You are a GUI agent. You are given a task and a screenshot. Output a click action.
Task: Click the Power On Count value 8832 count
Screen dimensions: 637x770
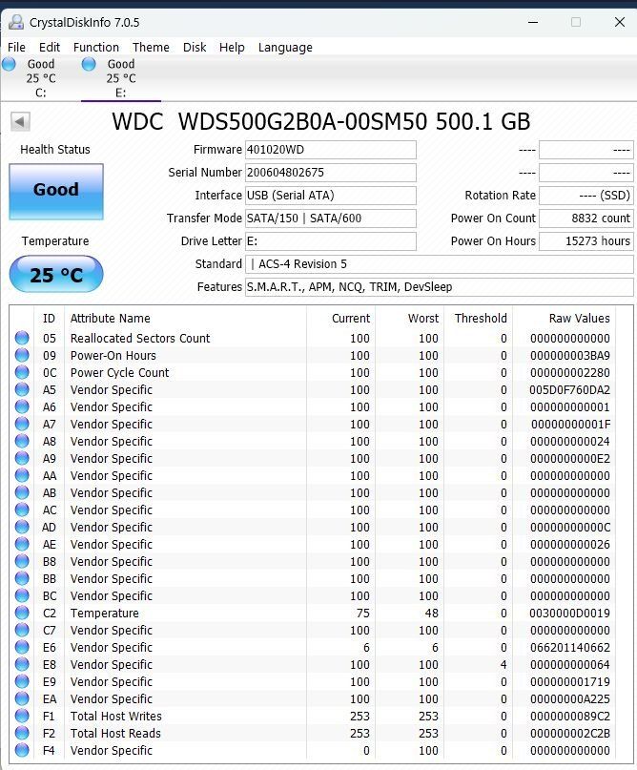(586, 219)
